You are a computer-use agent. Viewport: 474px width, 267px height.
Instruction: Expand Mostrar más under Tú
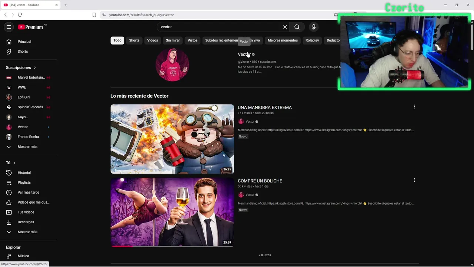tap(28, 232)
